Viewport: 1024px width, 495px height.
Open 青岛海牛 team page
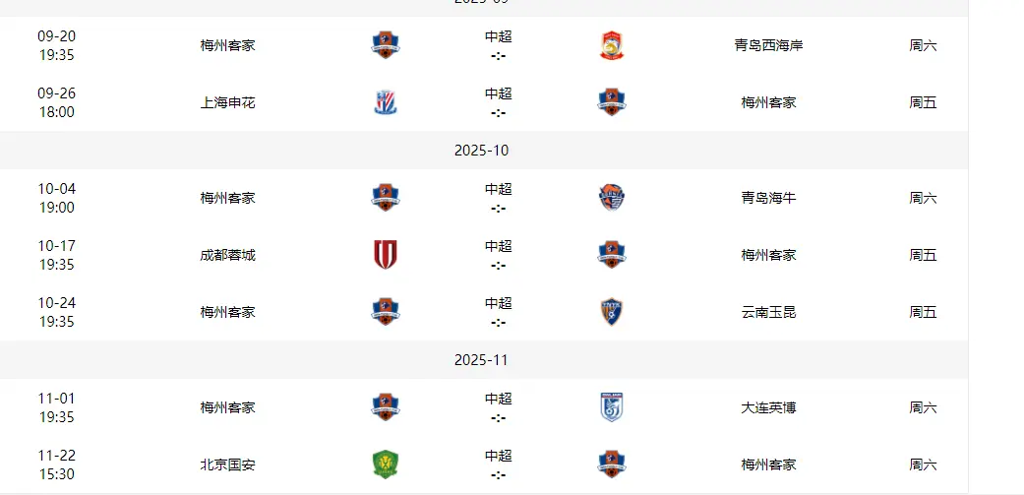pyautogui.click(x=768, y=198)
